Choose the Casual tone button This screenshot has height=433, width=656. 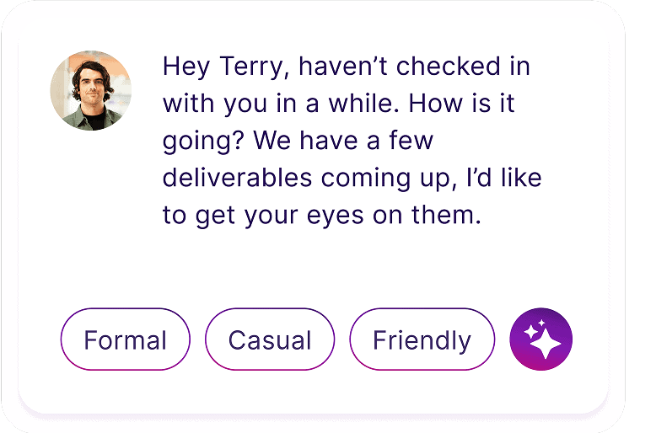pos(270,339)
